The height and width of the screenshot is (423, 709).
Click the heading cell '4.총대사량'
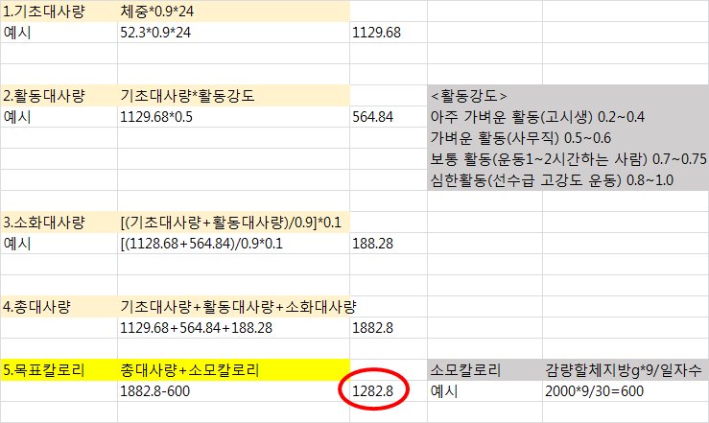[59, 307]
